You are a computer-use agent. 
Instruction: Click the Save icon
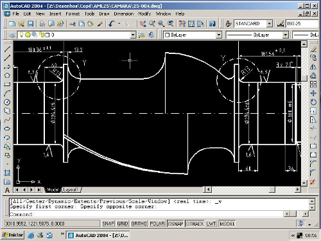[30, 24]
